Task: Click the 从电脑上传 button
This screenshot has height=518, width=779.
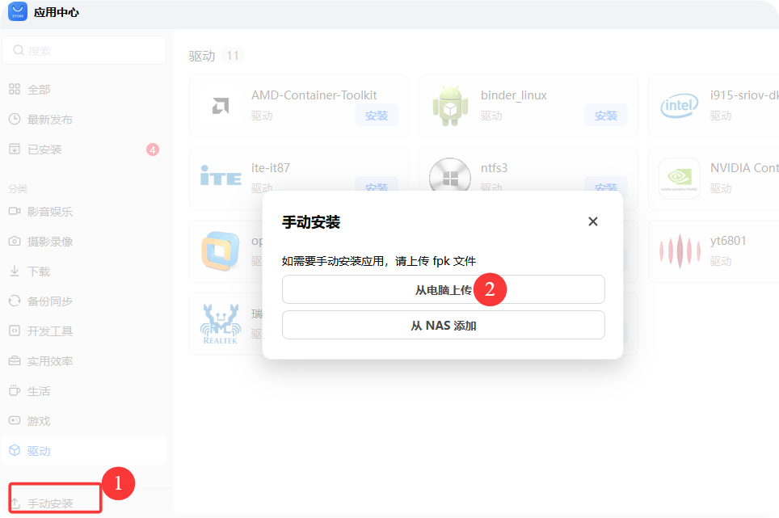Action: [x=444, y=289]
